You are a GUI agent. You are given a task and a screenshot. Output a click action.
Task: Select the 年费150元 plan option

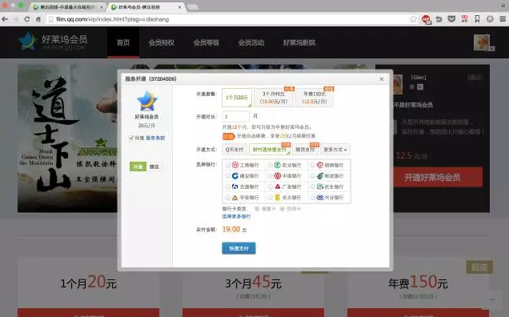pos(315,98)
